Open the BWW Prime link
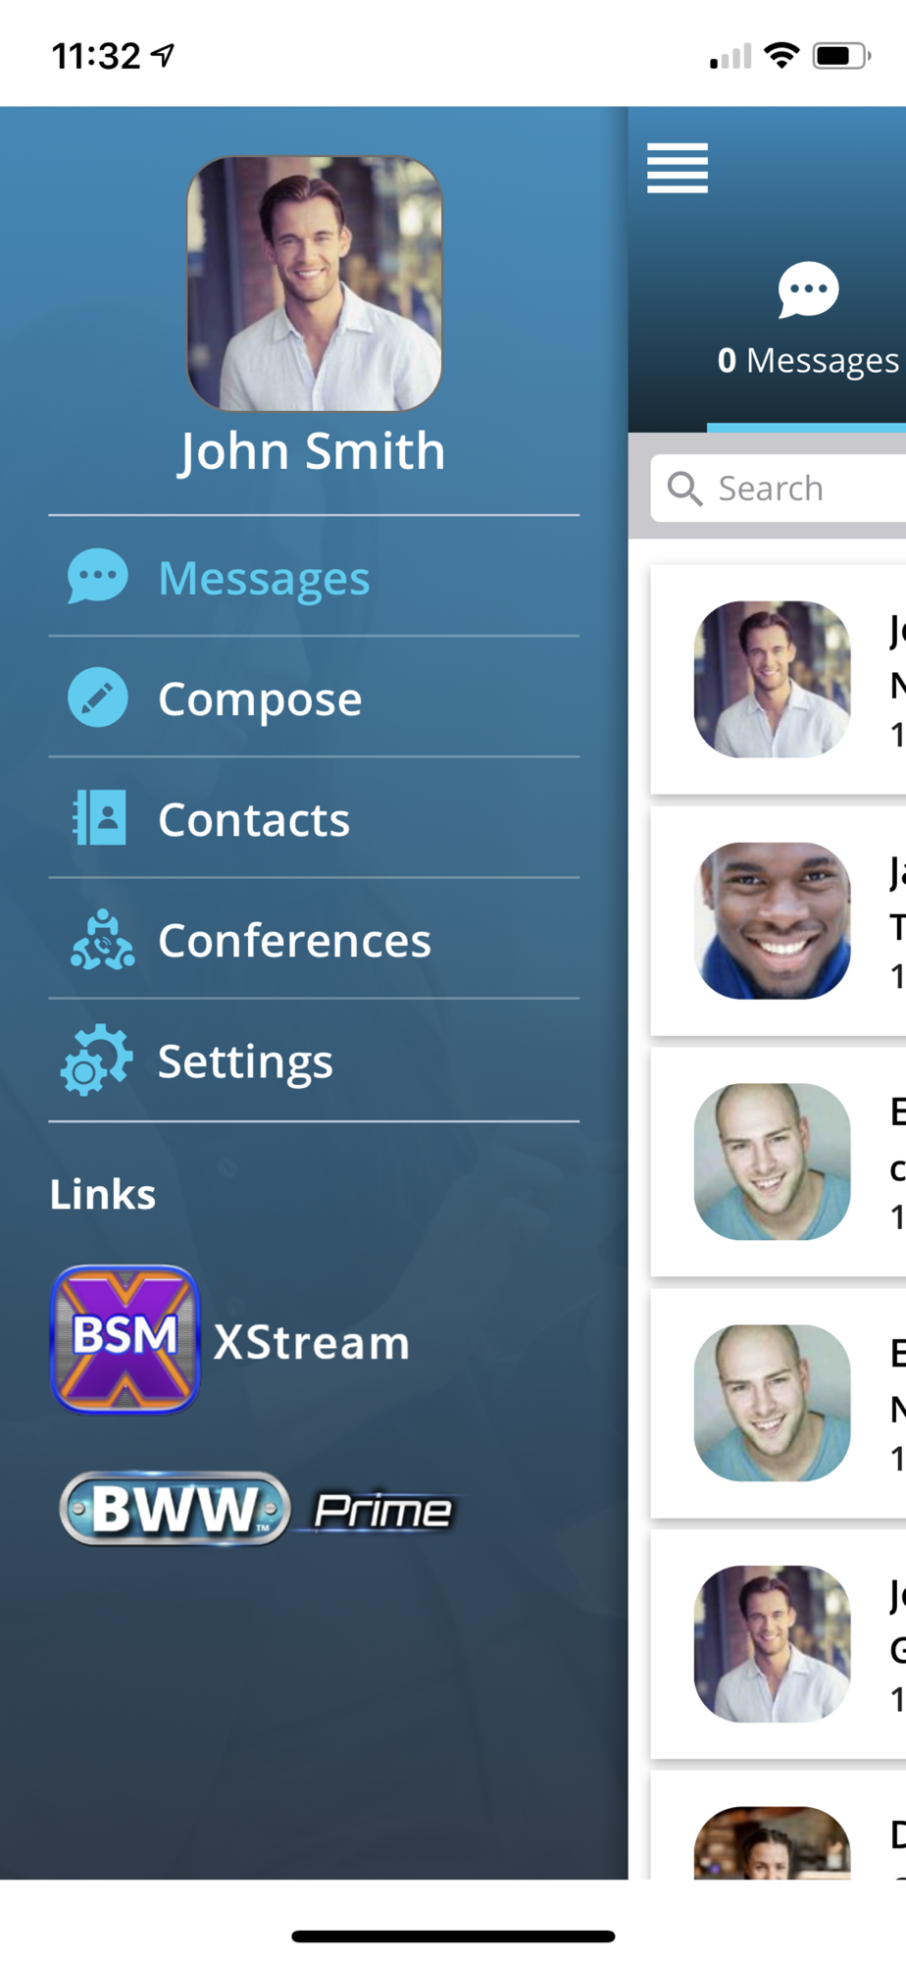 pyautogui.click(x=258, y=1509)
